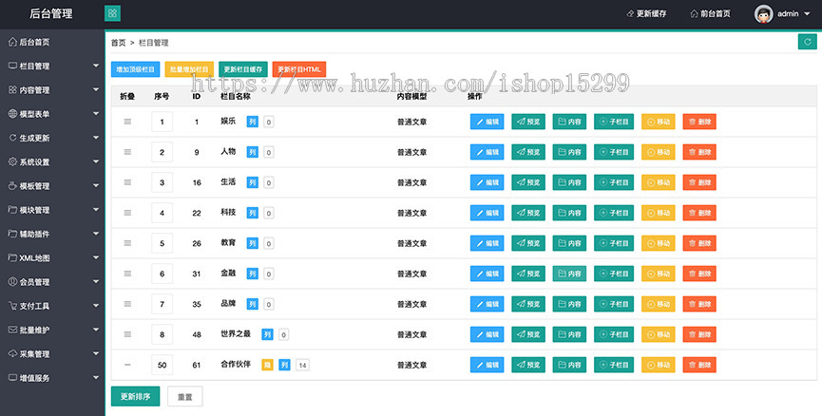
Task: Toggle the 辅助插件 dropdown arrow
Action: 95,234
